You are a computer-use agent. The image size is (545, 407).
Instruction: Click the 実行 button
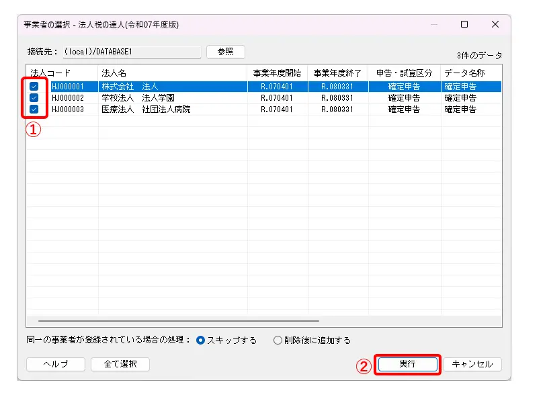pyautogui.click(x=407, y=364)
